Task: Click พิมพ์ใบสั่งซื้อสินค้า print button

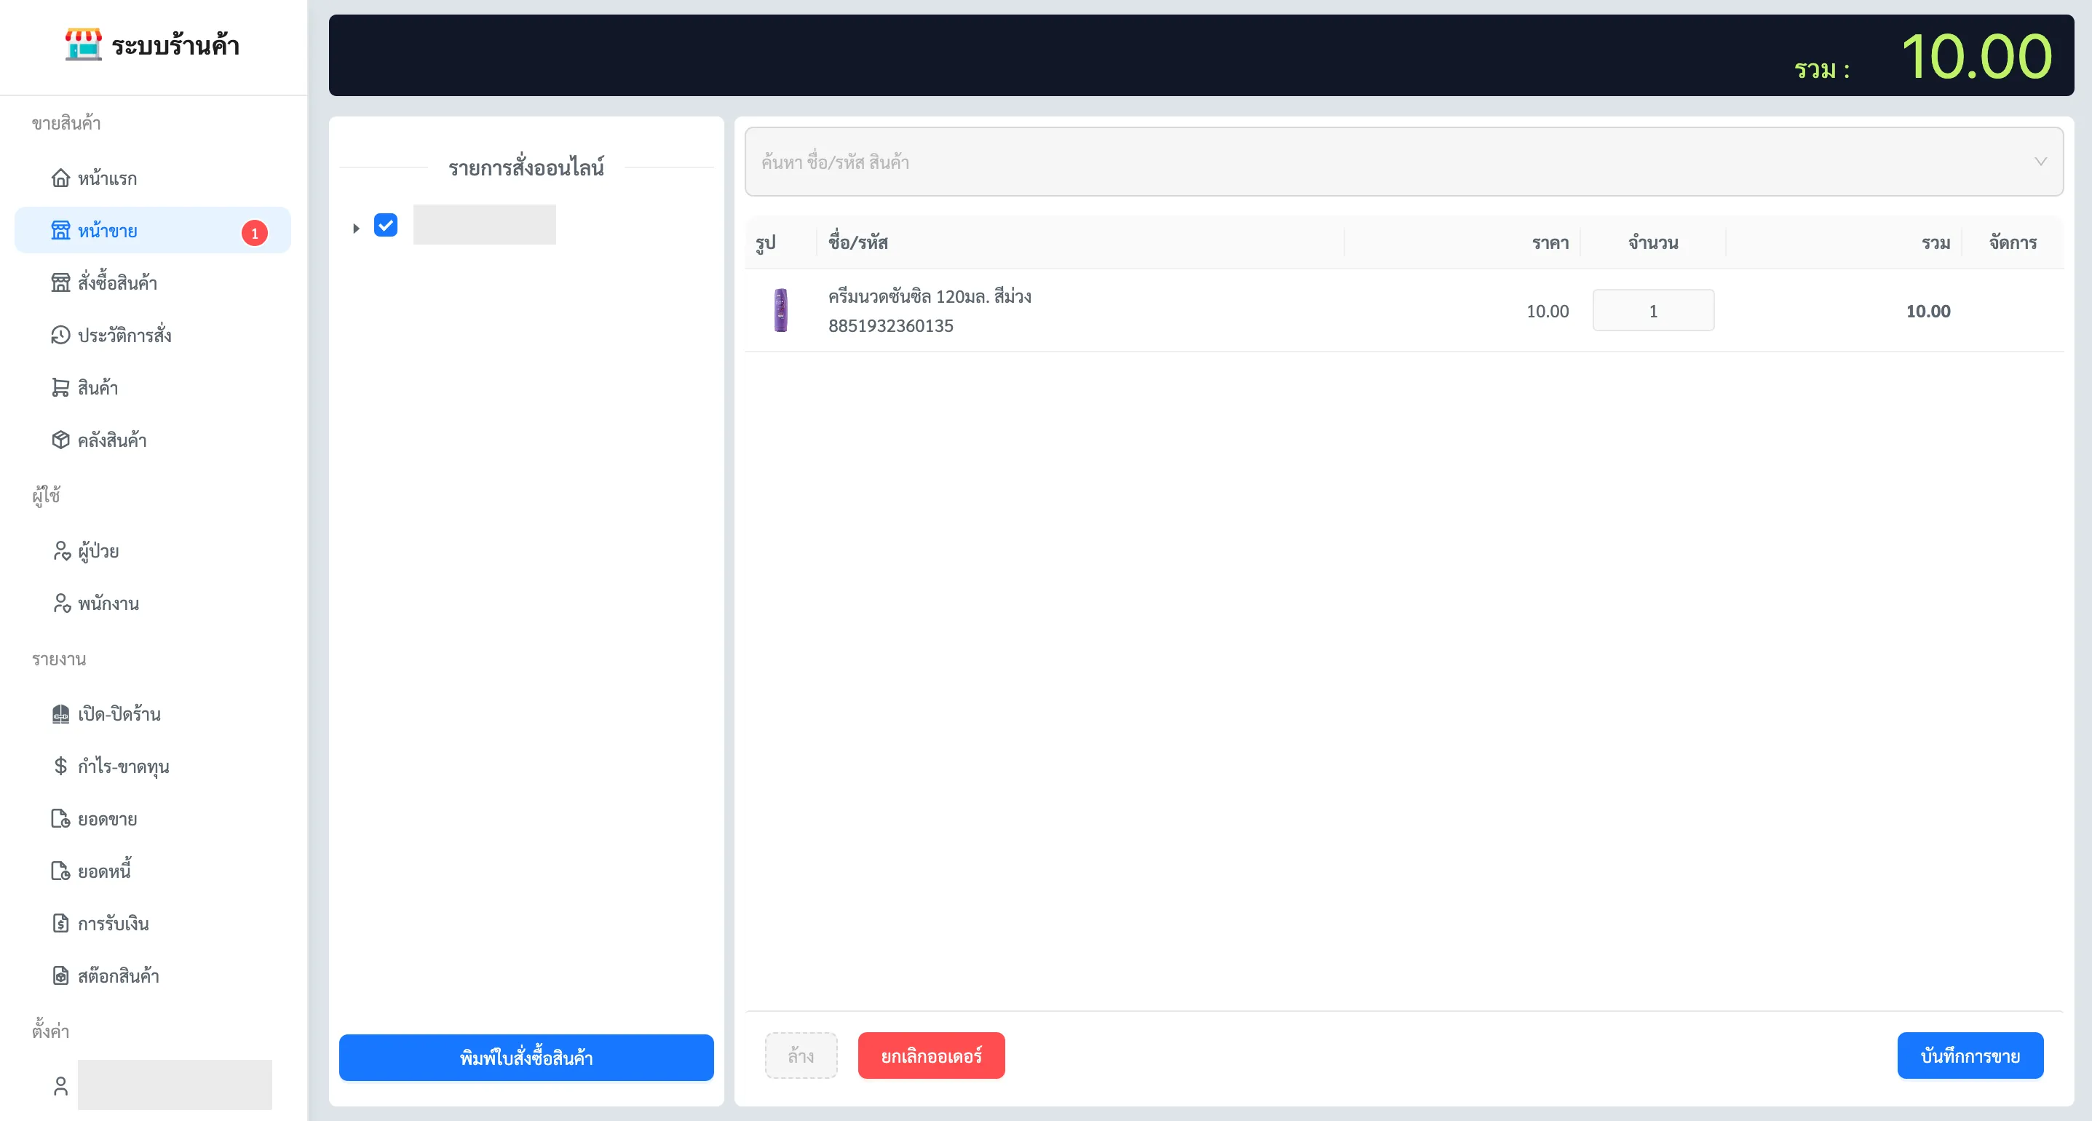Action: [526, 1058]
